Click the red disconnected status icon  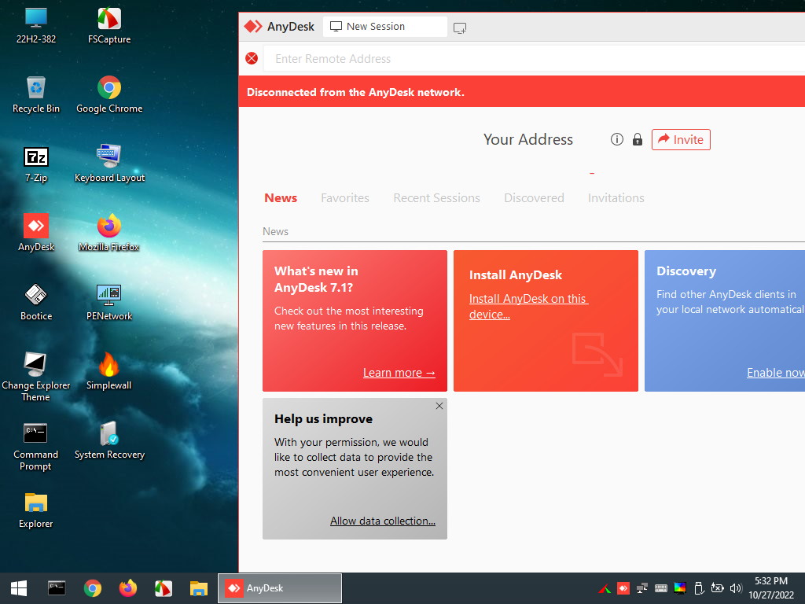252,58
